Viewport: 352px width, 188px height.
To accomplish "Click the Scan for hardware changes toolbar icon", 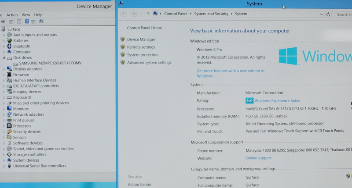I will [41, 21].
